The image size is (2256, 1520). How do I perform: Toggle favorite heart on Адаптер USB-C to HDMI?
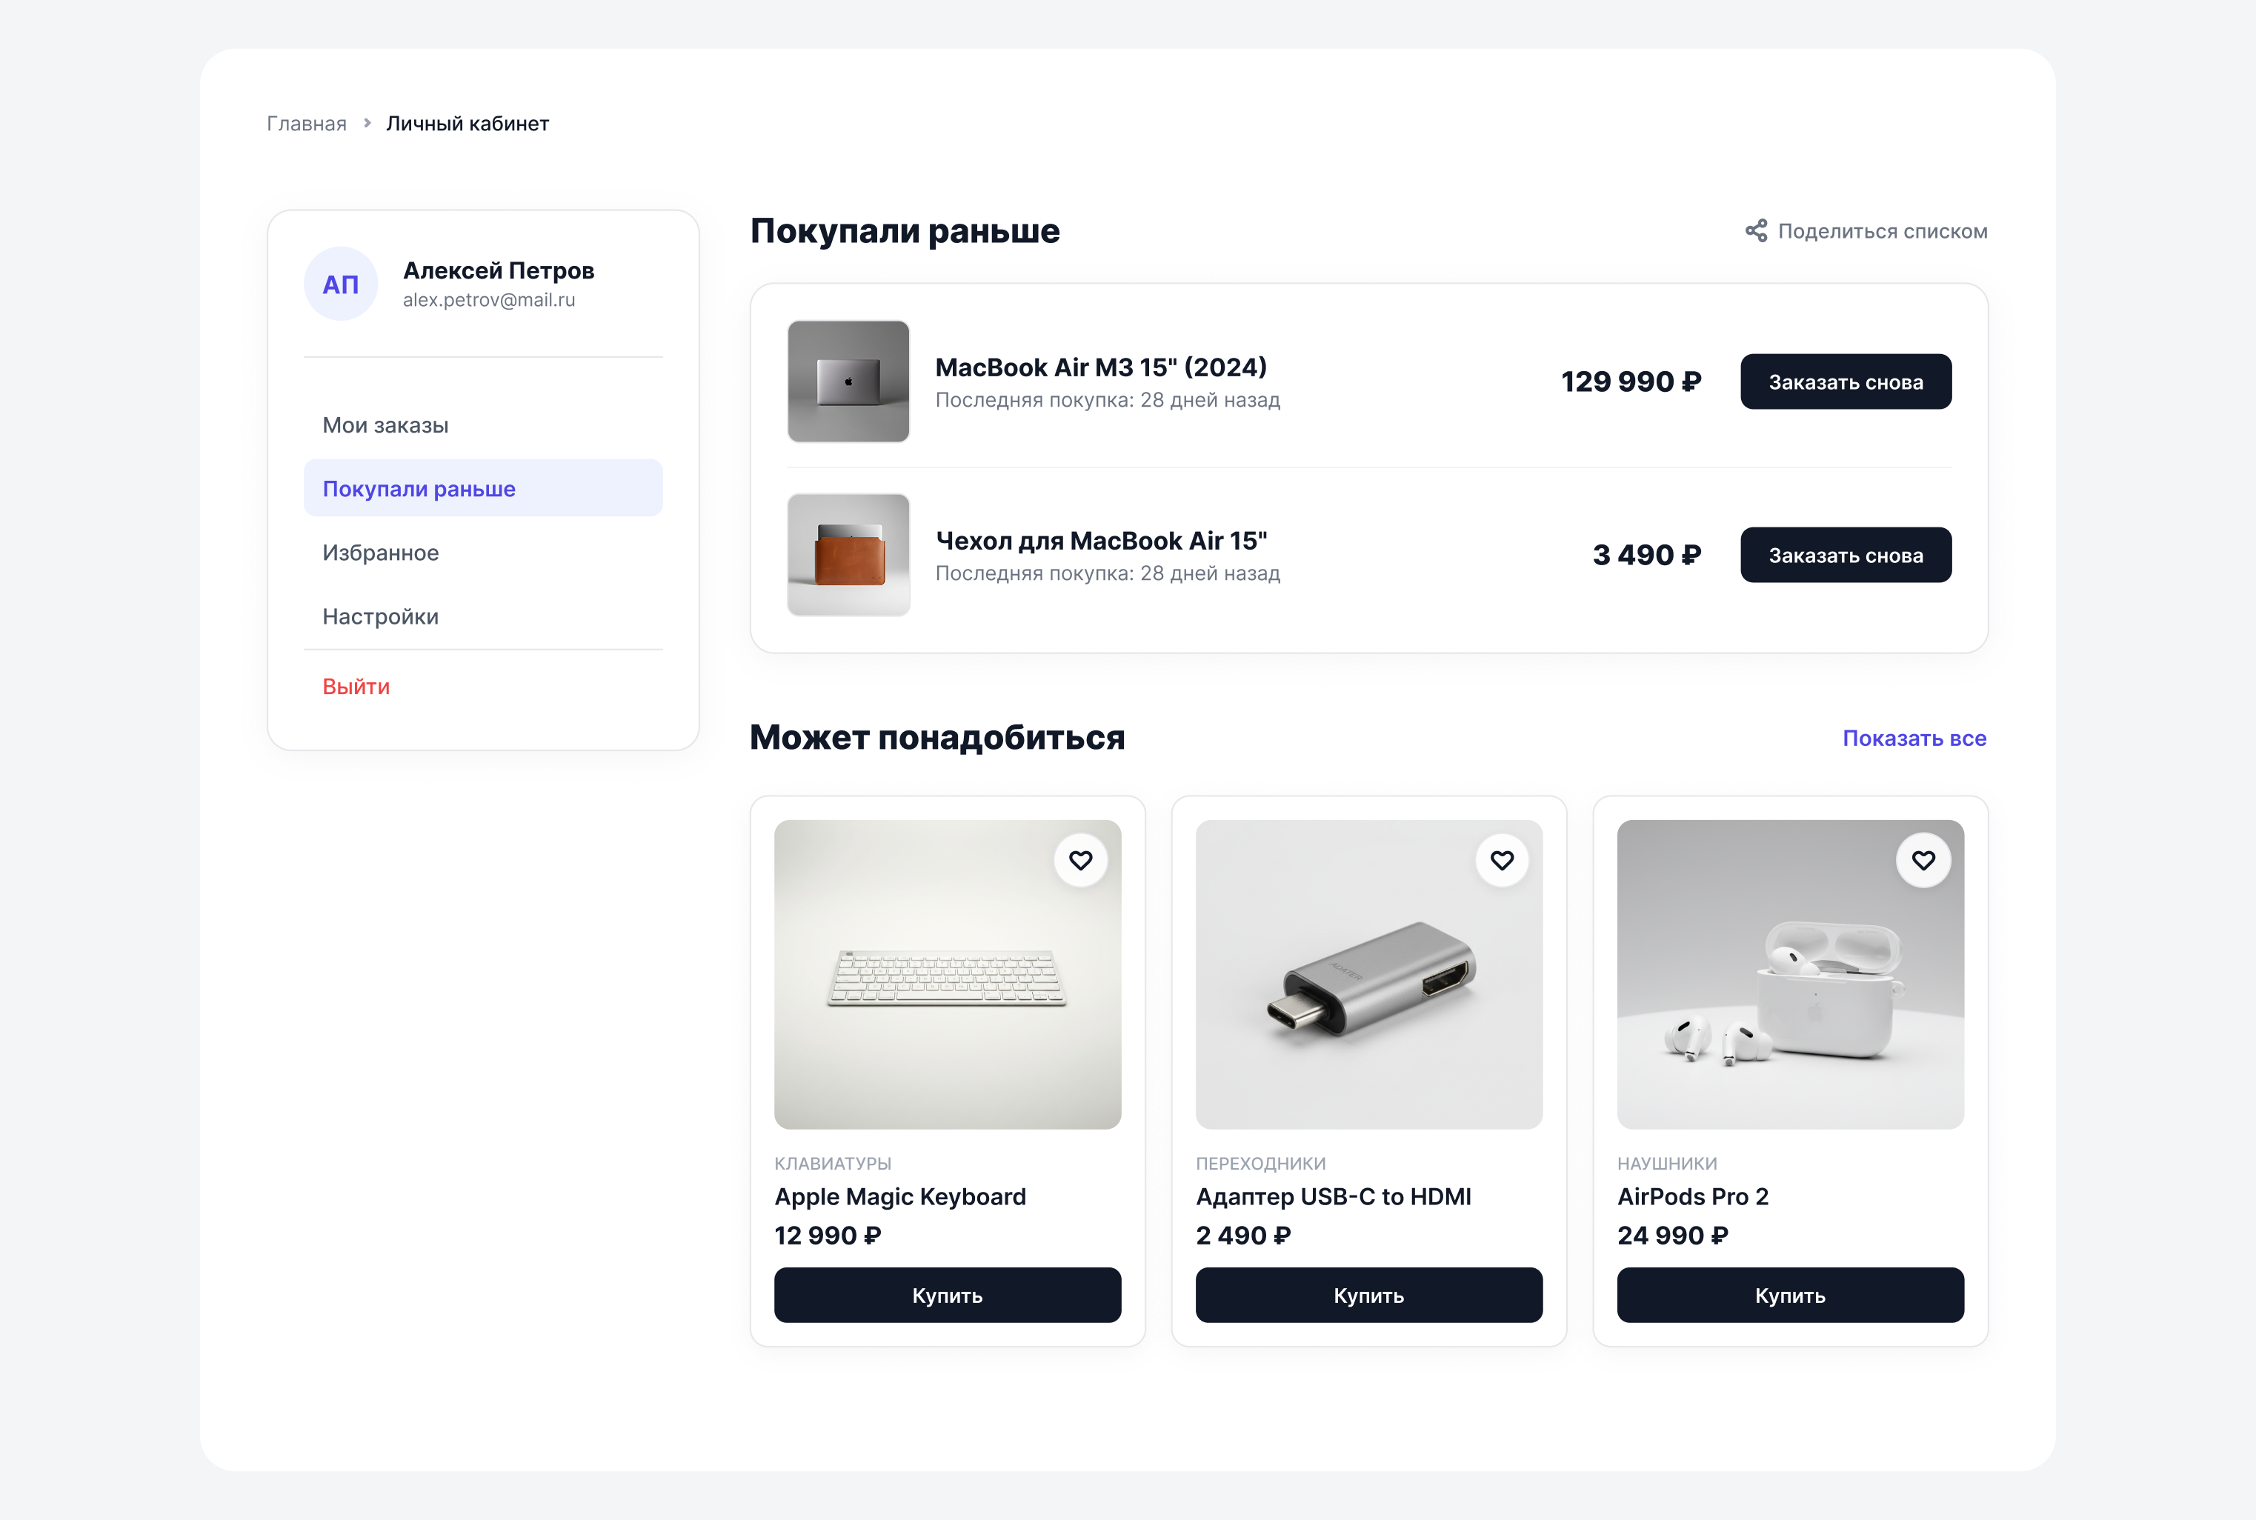pyautogui.click(x=1502, y=860)
